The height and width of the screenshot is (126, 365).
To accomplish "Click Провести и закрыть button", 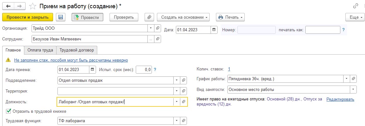I will 27,17.
